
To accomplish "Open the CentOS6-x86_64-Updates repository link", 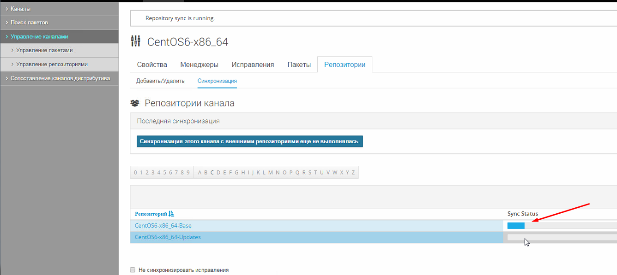I will click(168, 237).
